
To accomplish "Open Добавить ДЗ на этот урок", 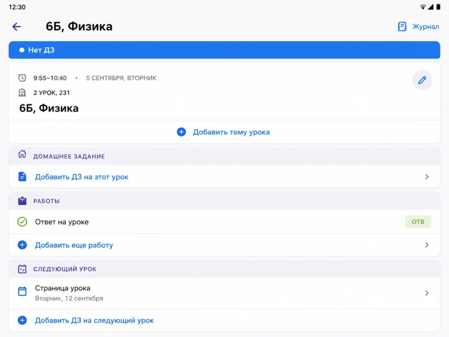I will click(x=82, y=177).
